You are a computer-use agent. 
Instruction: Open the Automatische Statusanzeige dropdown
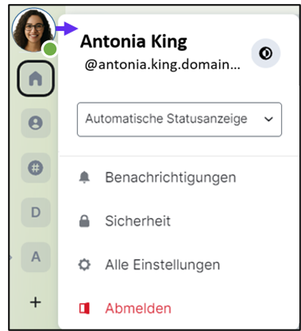[x=179, y=119]
